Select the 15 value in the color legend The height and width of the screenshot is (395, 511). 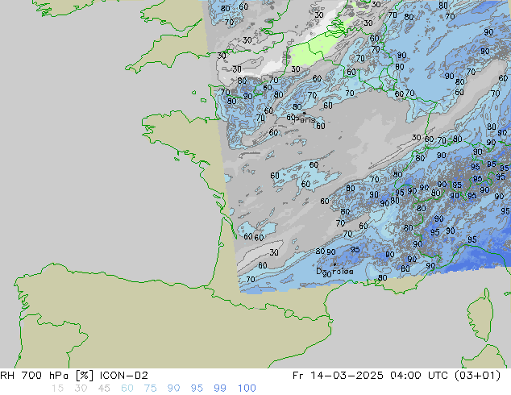click(x=57, y=389)
